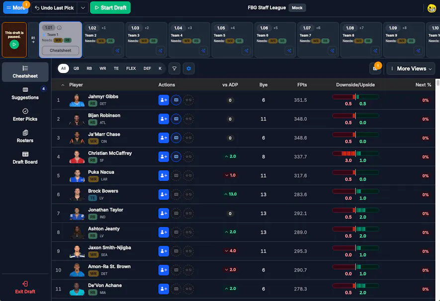
Task: Toggle the compare columns circle for Christian McCaffrey
Action: pyautogui.click(x=176, y=157)
